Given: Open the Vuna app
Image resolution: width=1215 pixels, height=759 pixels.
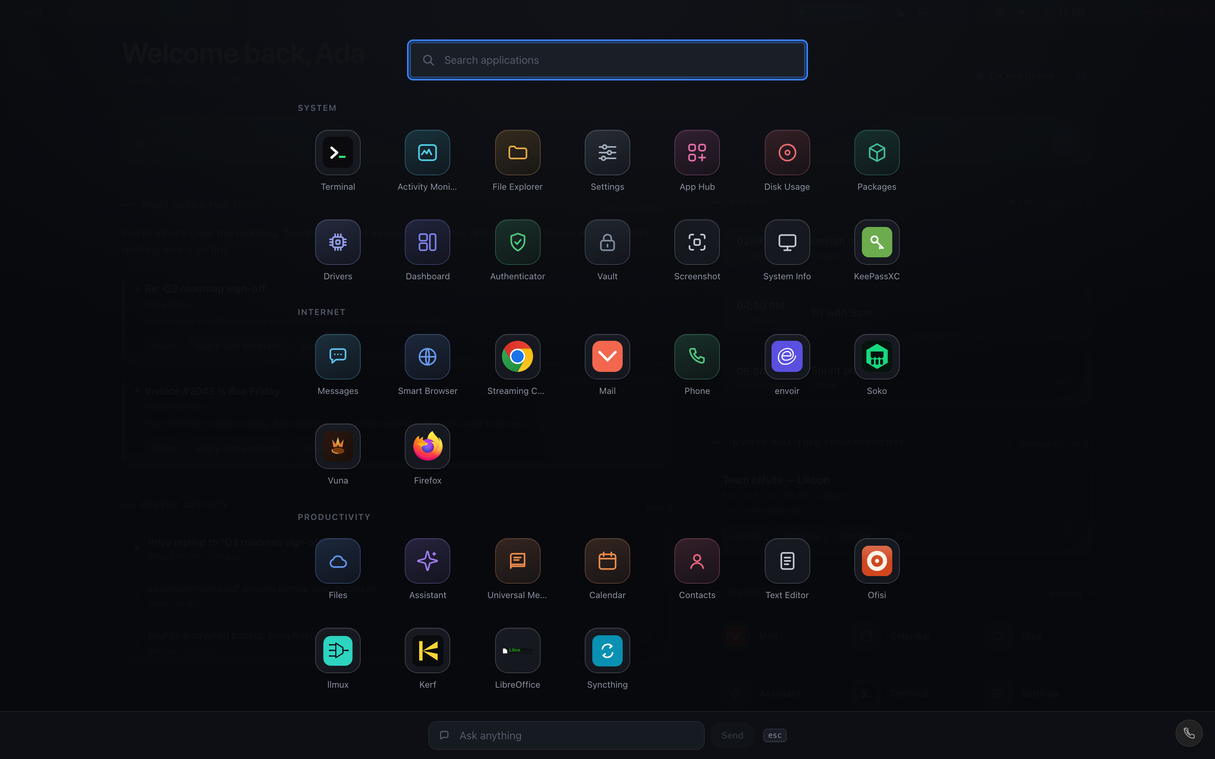Looking at the screenshot, I should (x=338, y=446).
